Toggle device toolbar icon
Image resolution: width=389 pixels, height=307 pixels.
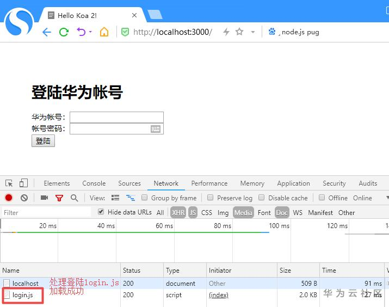point(23,183)
